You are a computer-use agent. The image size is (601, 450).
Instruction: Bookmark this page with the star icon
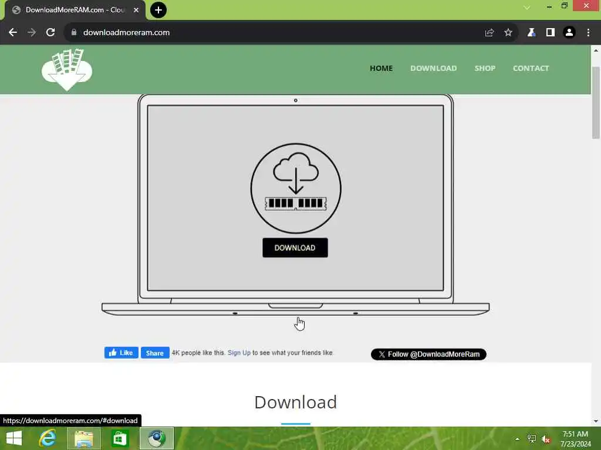[x=508, y=33]
